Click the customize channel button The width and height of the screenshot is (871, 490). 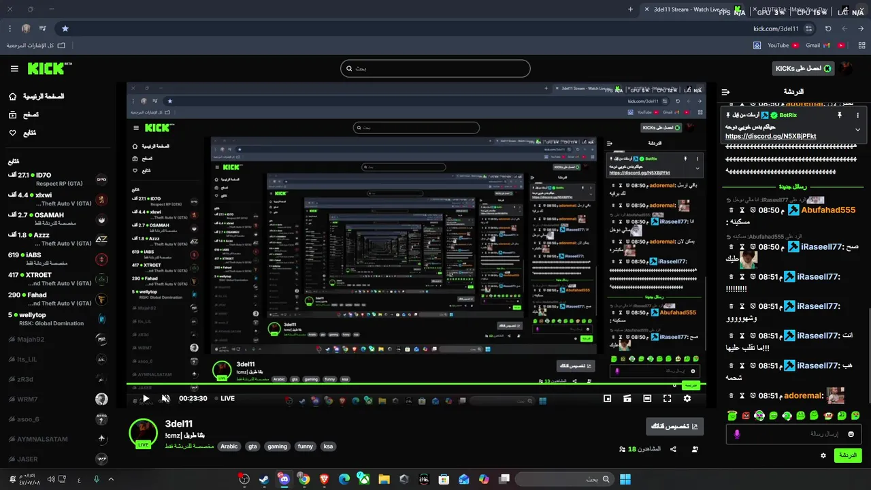pyautogui.click(x=674, y=427)
